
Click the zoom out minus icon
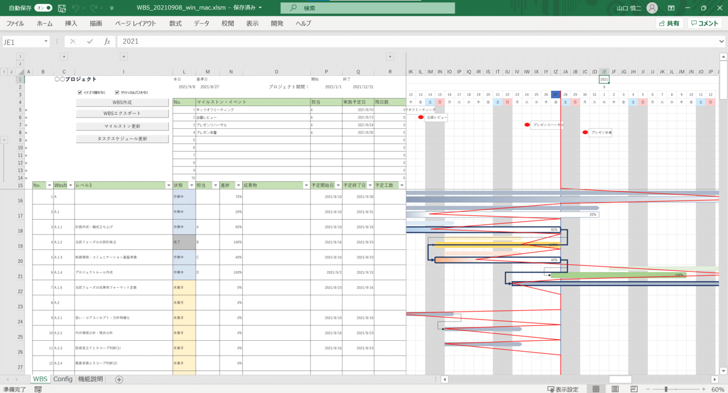[x=648, y=389]
